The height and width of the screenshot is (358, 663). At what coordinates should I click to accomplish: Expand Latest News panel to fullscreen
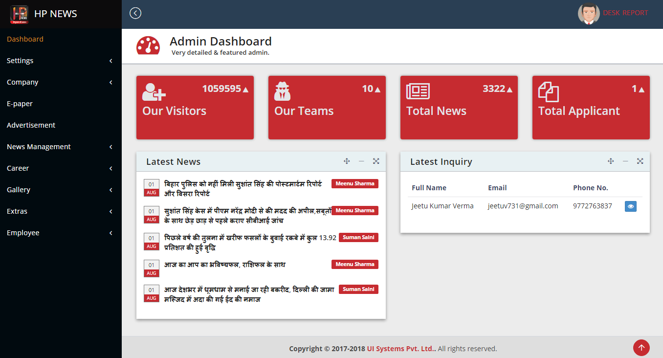pyautogui.click(x=376, y=161)
